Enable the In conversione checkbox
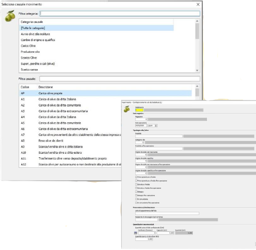 pyautogui.click(x=136, y=199)
